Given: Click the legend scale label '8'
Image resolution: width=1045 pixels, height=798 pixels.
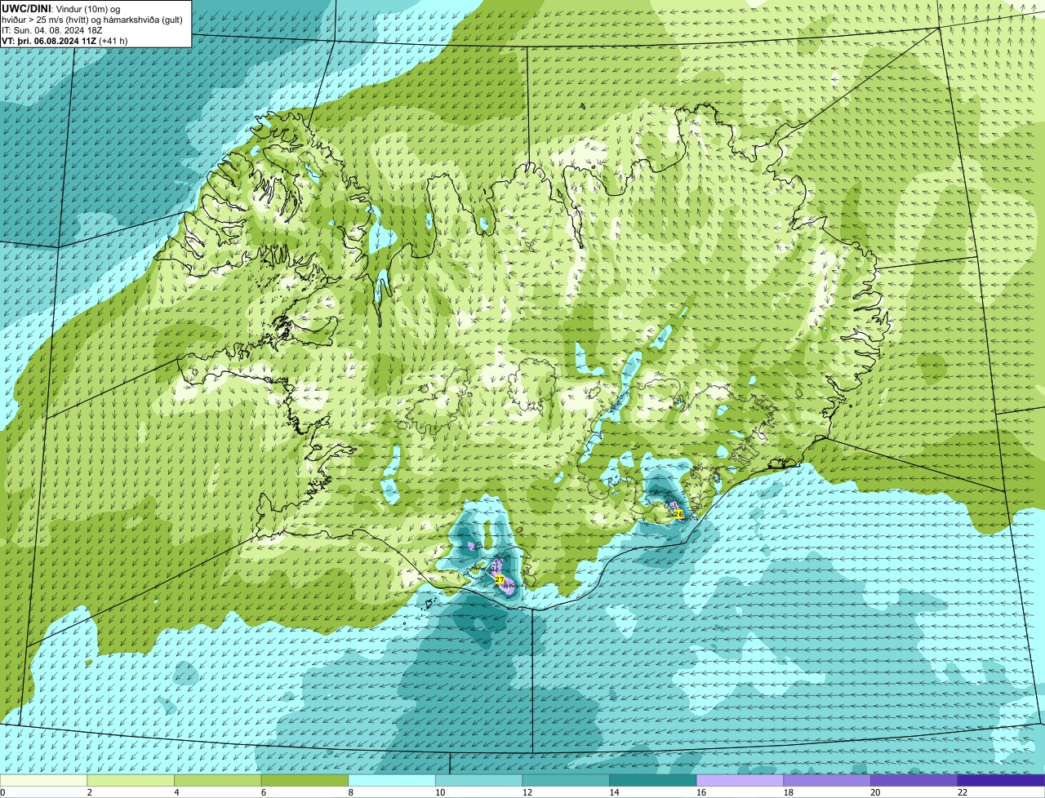Looking at the screenshot, I should tap(351, 792).
